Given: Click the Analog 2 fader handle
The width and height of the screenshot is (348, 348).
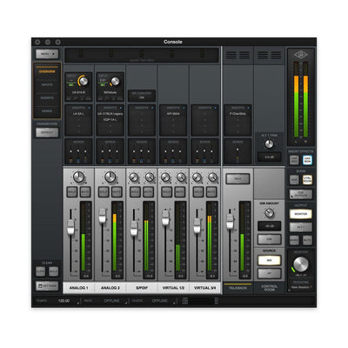Looking at the screenshot, I should [103, 216].
